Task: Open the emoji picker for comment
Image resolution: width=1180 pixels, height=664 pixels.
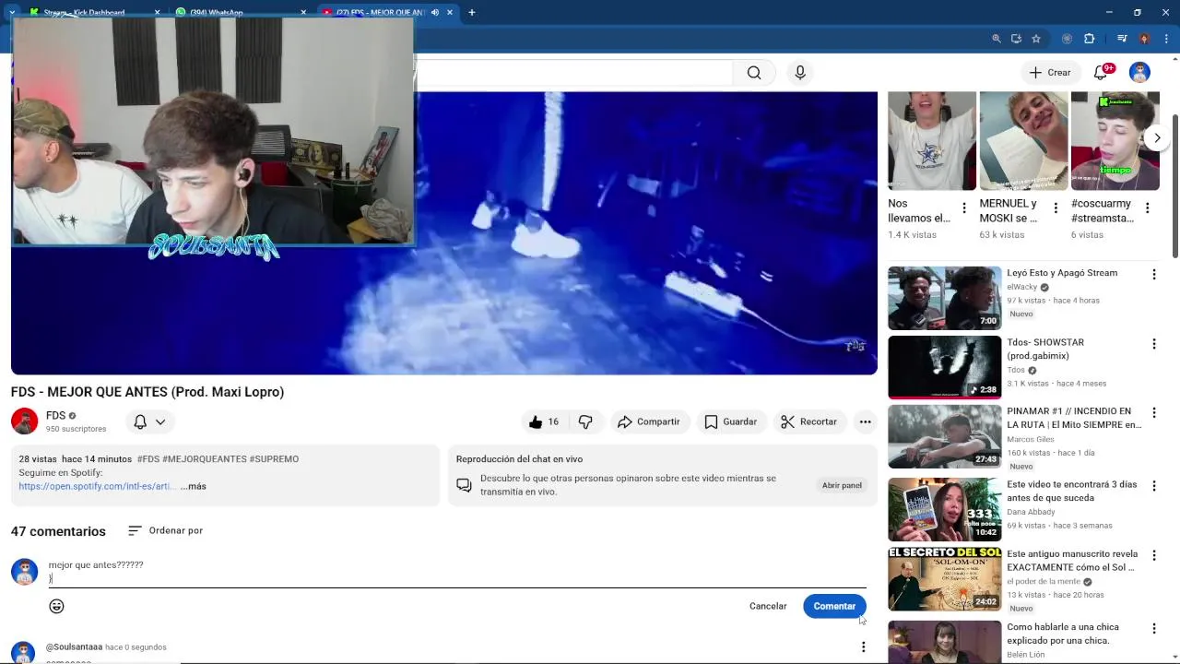Action: [x=56, y=606]
